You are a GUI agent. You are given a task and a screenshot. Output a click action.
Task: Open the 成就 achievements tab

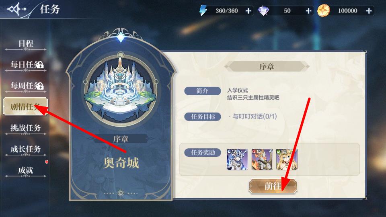click(26, 170)
